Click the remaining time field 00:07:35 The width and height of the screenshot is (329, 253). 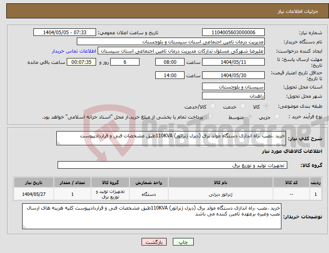pos(81,62)
